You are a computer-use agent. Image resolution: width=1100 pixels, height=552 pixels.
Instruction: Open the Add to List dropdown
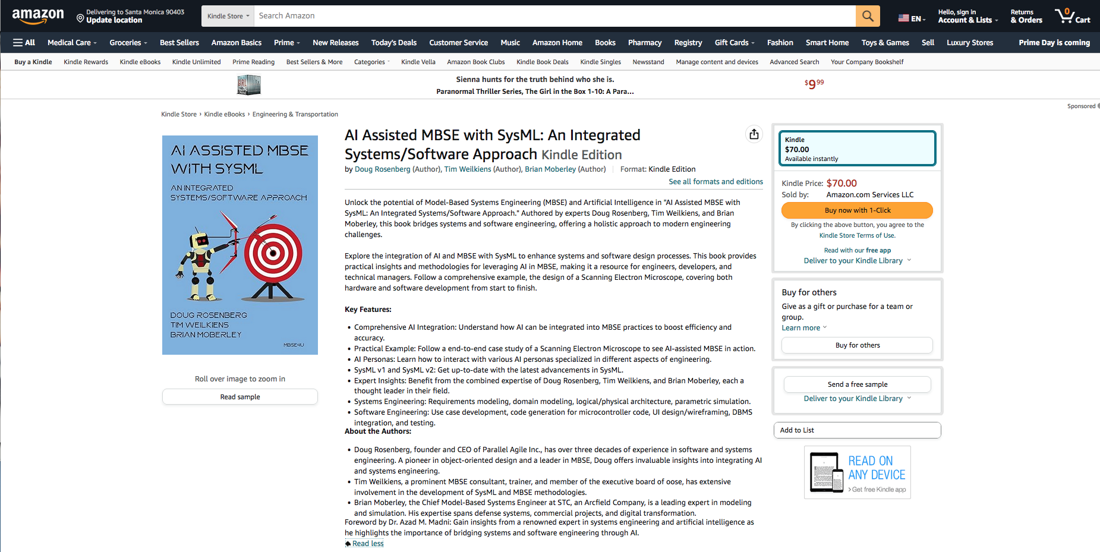[x=858, y=430]
